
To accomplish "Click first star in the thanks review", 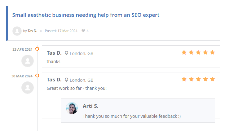I will (184, 53).
